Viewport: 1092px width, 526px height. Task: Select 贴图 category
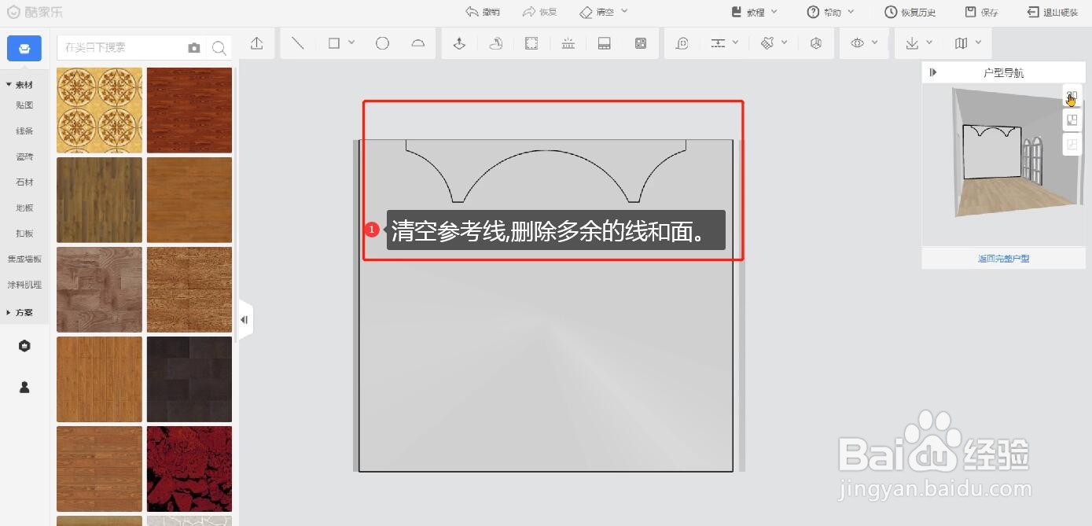point(24,105)
